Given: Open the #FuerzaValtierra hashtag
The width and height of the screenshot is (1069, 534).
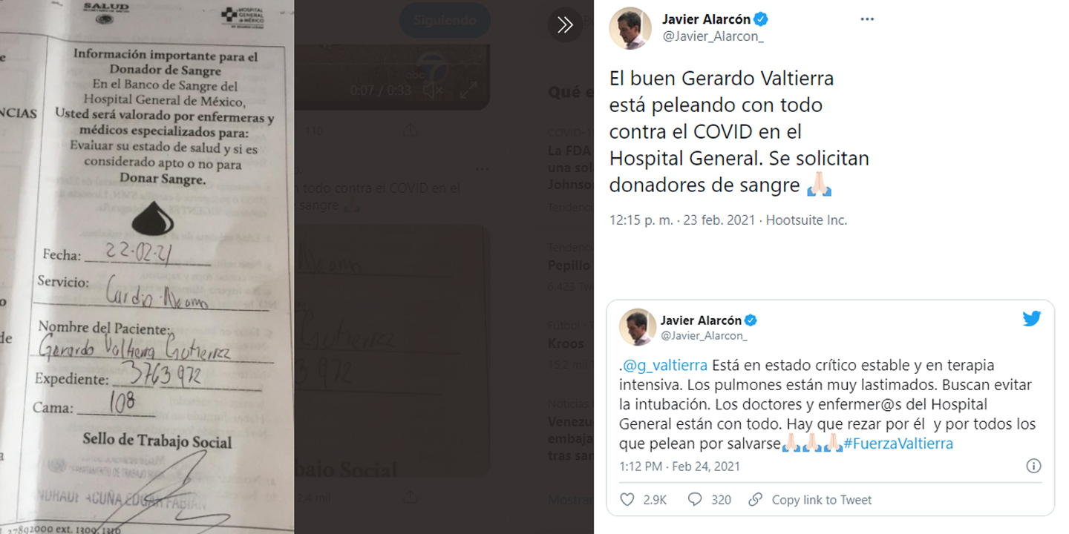Looking at the screenshot, I should point(898,444).
